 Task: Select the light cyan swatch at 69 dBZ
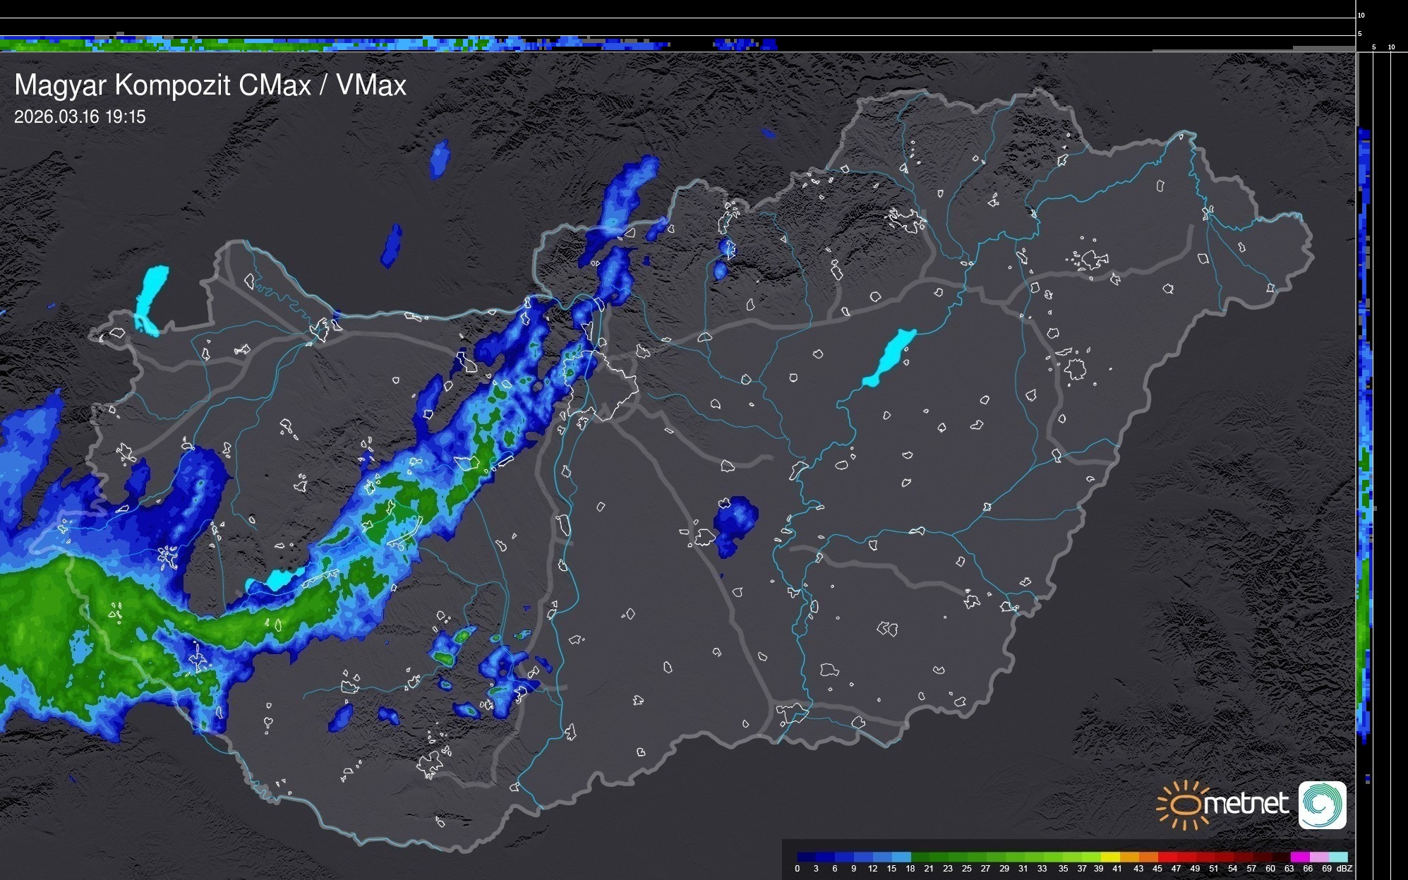1338,857
